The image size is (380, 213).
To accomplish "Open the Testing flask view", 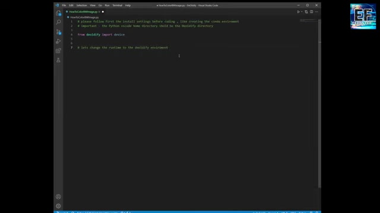I will [58, 60].
